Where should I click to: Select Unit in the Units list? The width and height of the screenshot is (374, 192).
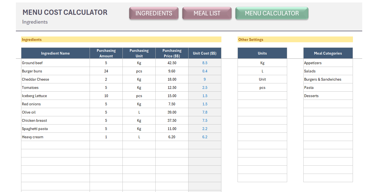click(x=262, y=79)
